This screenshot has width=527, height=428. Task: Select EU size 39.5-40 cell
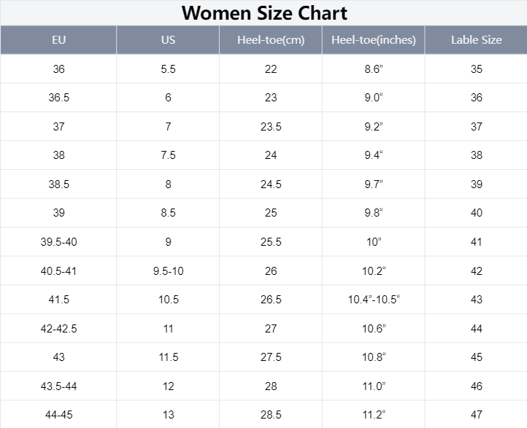[x=58, y=242]
